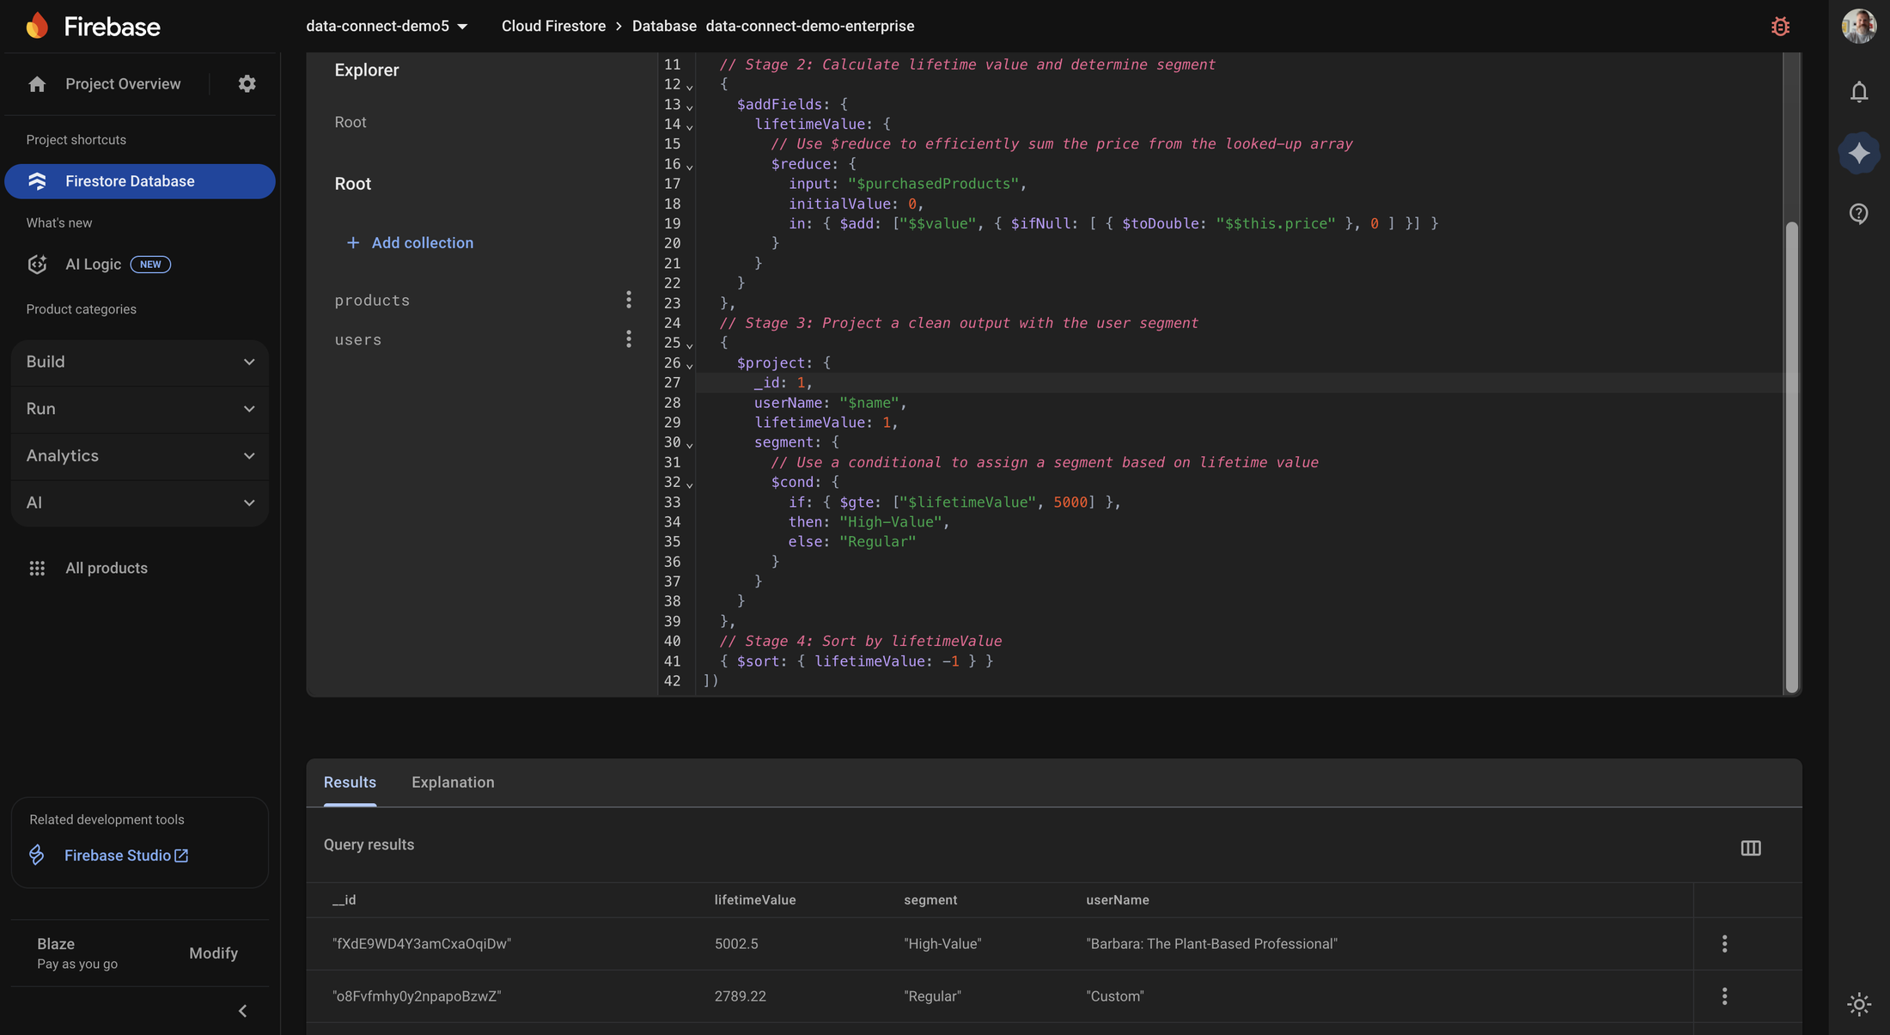Click the userName column header

[x=1117, y=899]
